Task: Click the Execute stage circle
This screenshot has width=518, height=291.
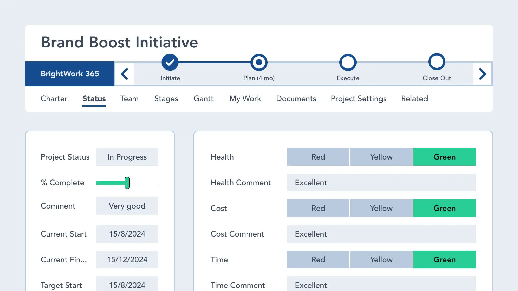Action: click(x=348, y=62)
